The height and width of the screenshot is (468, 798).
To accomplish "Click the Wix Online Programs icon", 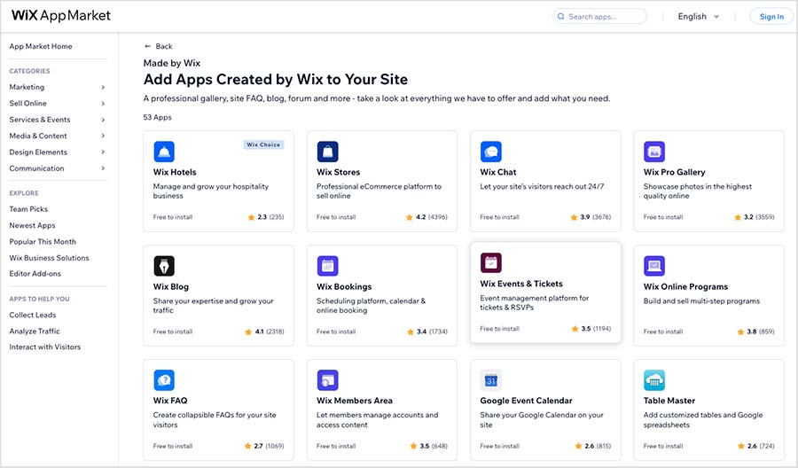I will 654,266.
